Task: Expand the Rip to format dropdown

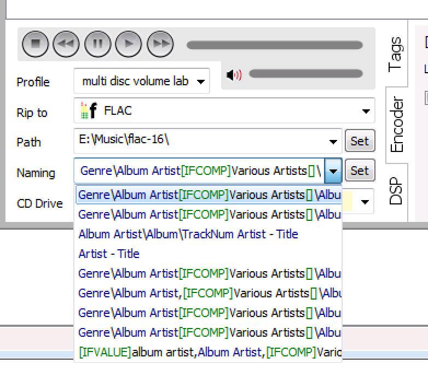Action: (366, 112)
